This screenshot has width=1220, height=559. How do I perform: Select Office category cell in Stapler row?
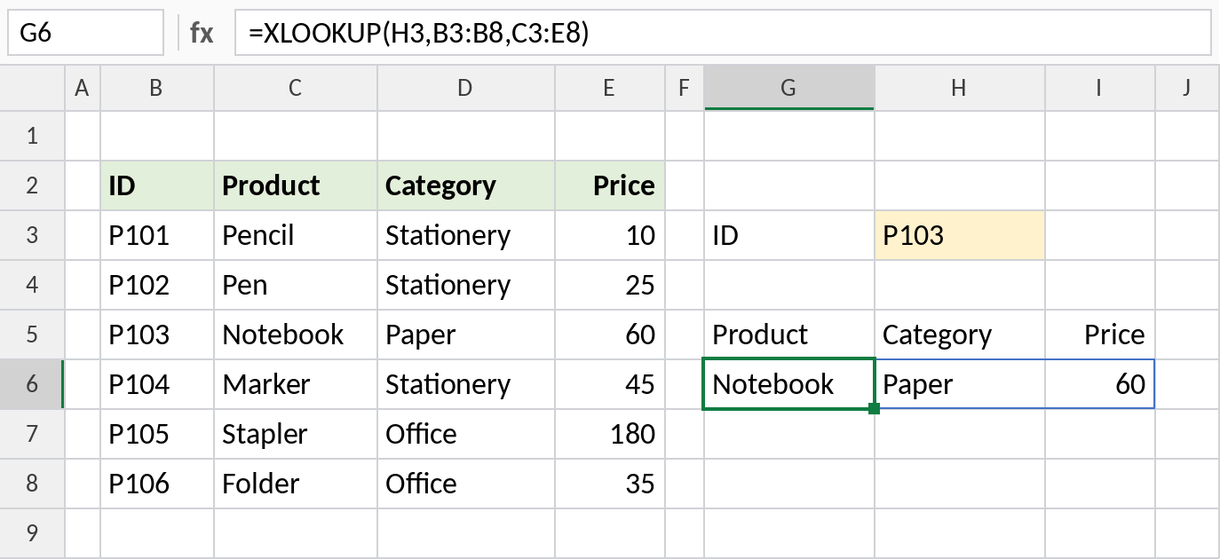click(x=466, y=434)
